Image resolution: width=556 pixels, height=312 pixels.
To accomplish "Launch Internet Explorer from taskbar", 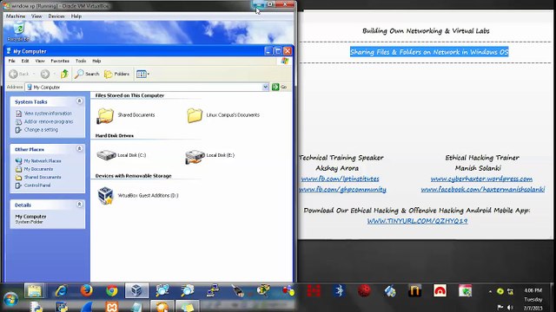I will pyautogui.click(x=61, y=291).
